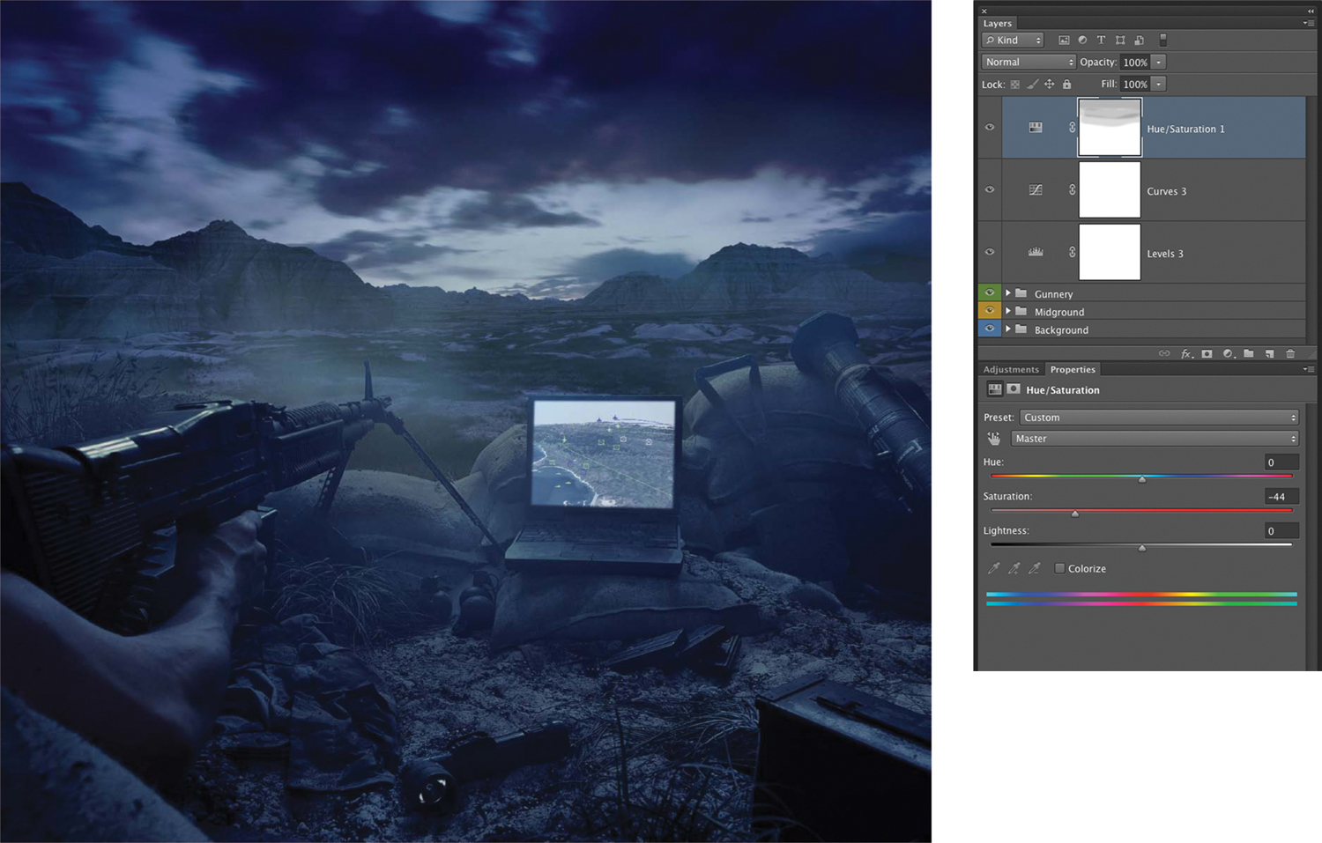Select the Hue/Saturation 1 layer mask thumbnail
This screenshot has height=843, width=1322.
click(x=1110, y=128)
